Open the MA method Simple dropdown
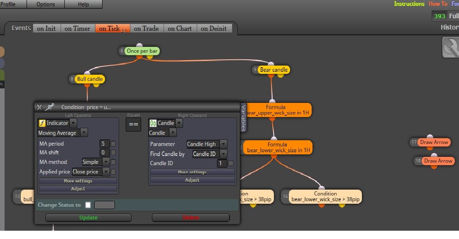Viewport: 459px width, 239px height. coord(106,162)
